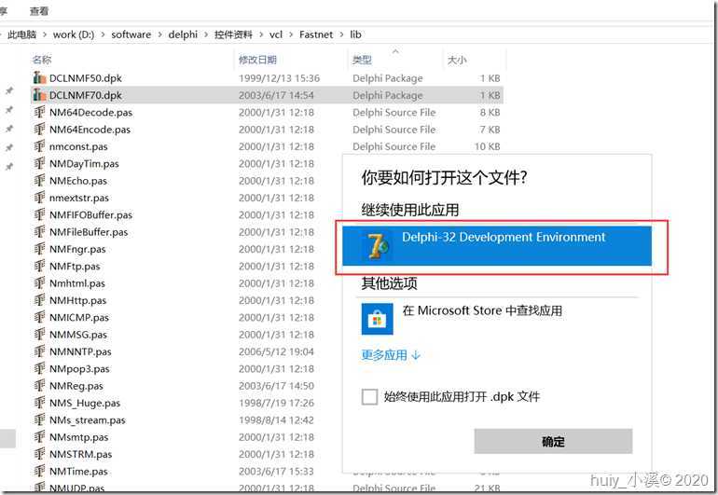
Task: Click the NMFIFOBuffer.pas file icon
Action: pos(40,214)
